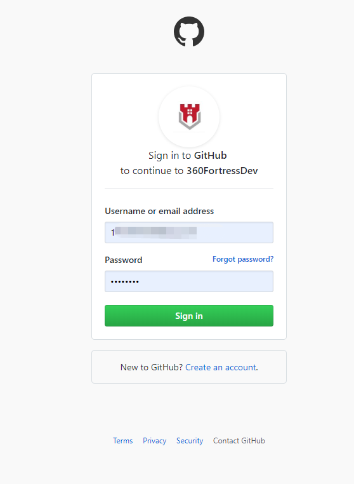Click the blurred username text in field
Viewport: 354px width, 484px height.
[154, 232]
